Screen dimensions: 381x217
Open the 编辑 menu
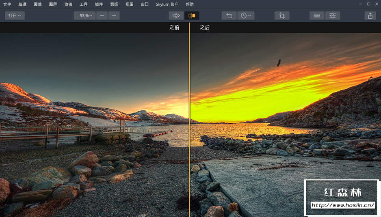coord(22,4)
